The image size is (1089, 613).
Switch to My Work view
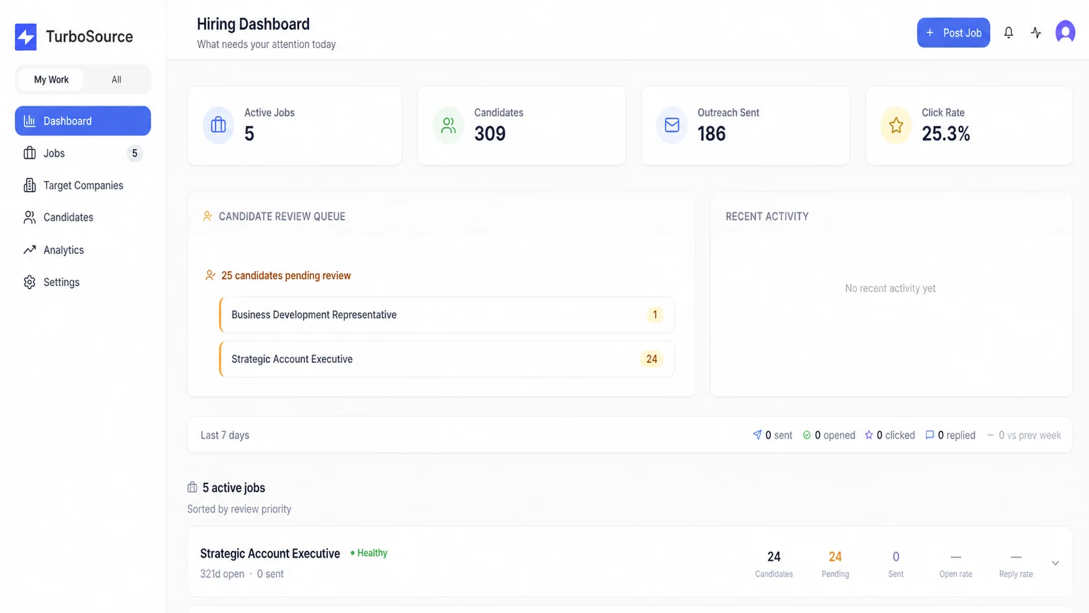[x=51, y=79]
